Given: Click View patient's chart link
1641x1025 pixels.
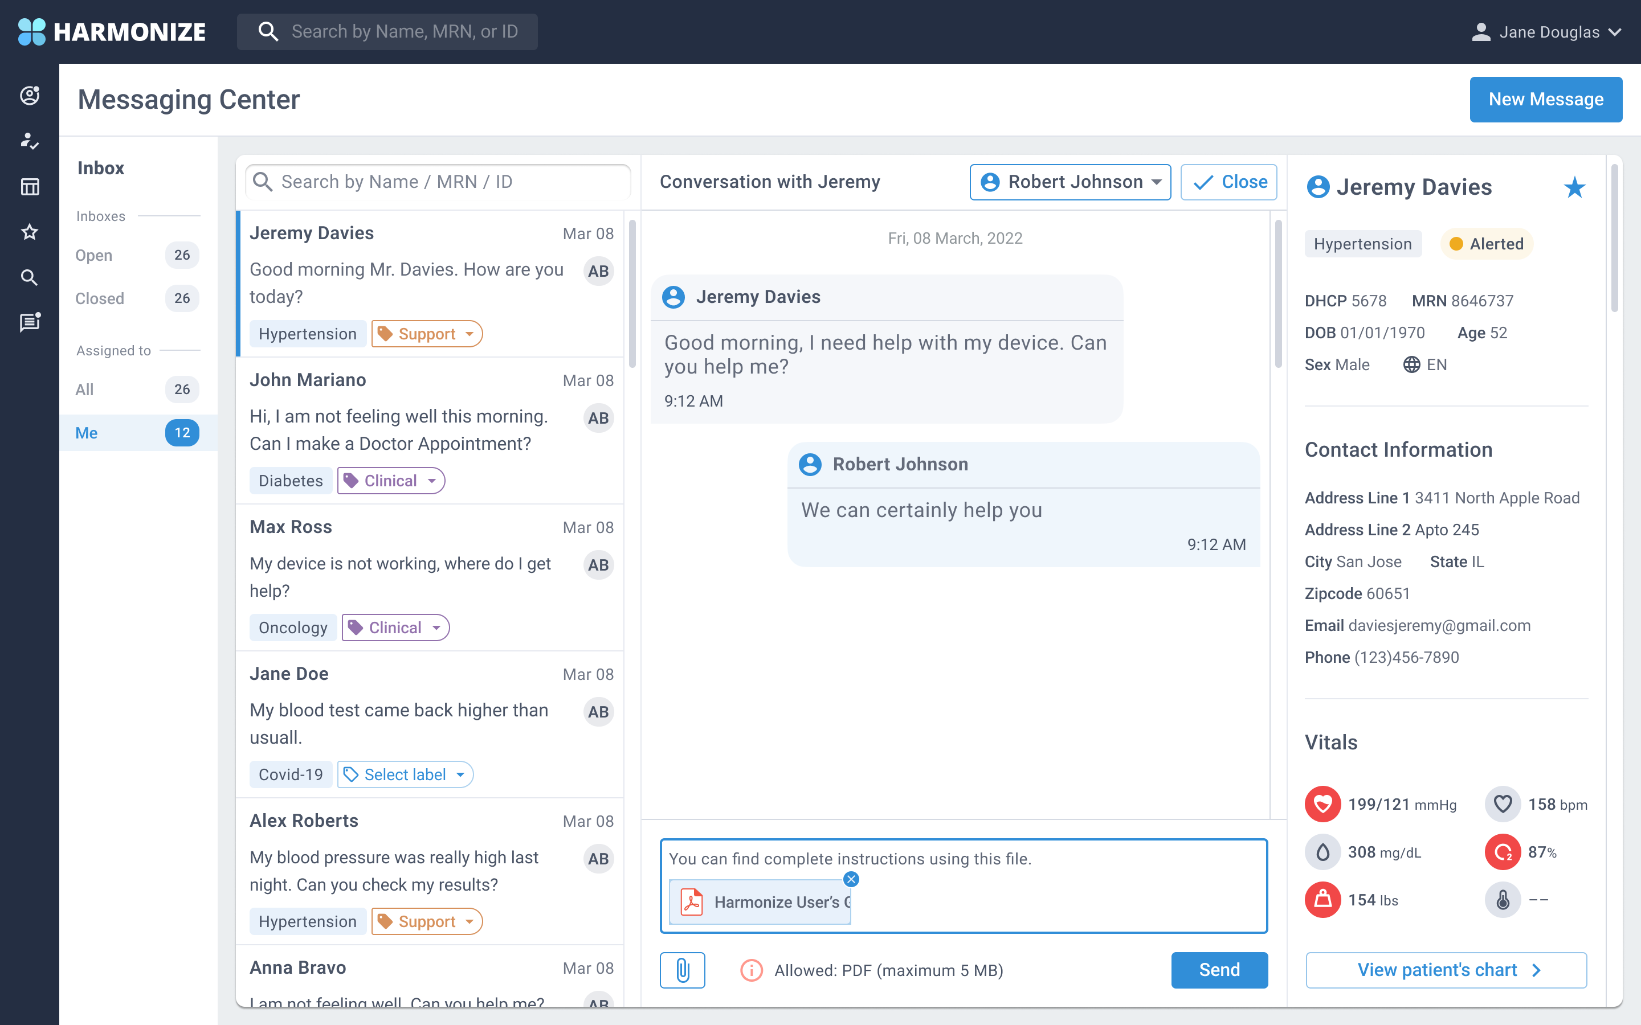Looking at the screenshot, I should click(1446, 970).
